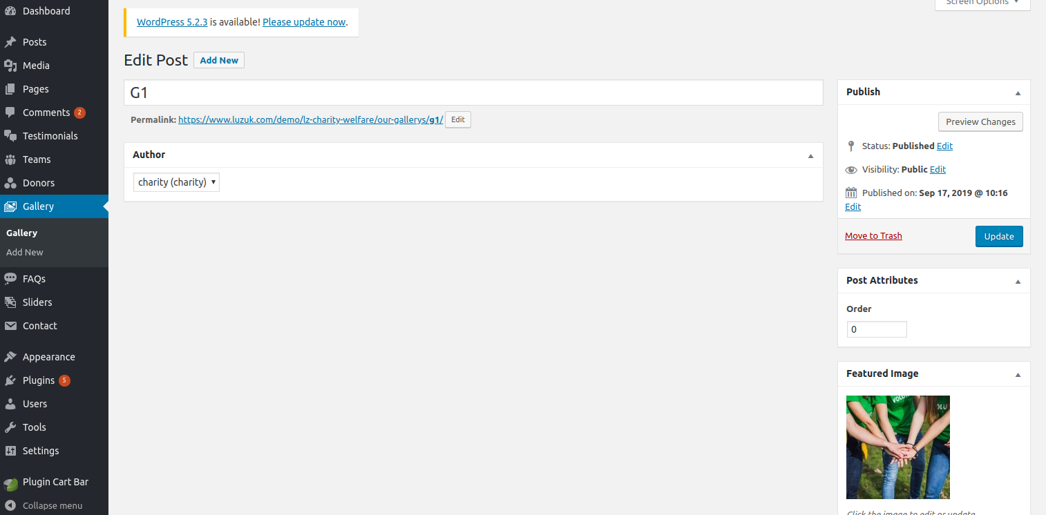The height and width of the screenshot is (515, 1046).
Task: Click the Collapse menu arrow icon
Action: pos(10,505)
